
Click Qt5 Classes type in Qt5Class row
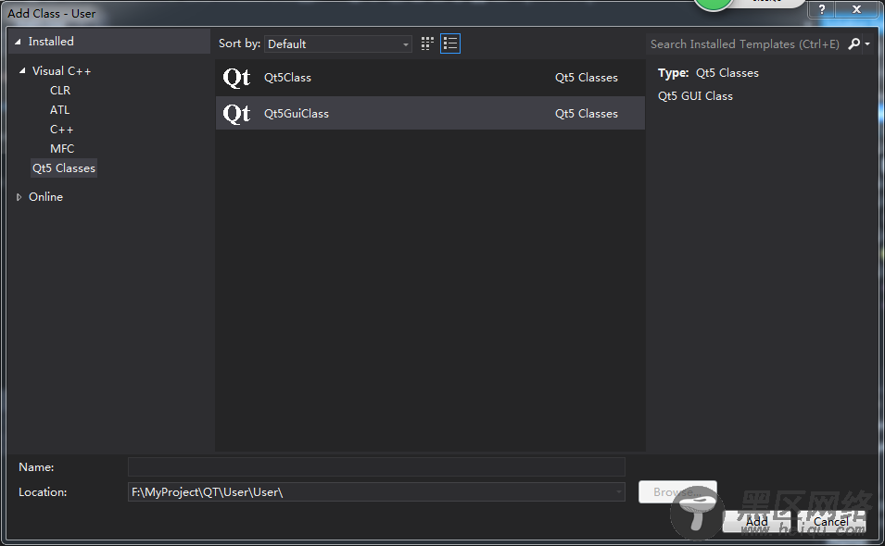(x=587, y=77)
